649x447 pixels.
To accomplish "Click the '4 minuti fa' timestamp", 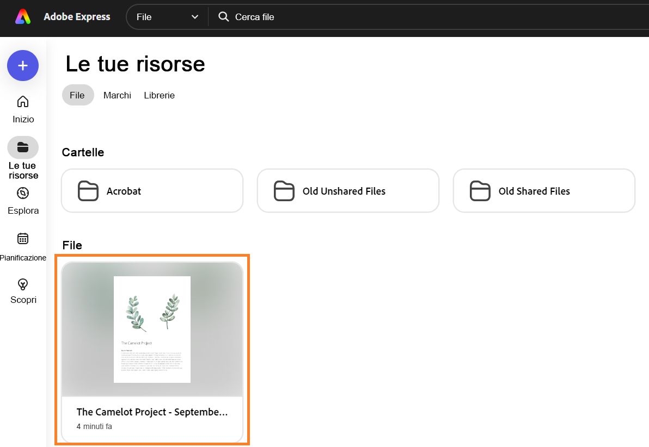I will coord(94,426).
